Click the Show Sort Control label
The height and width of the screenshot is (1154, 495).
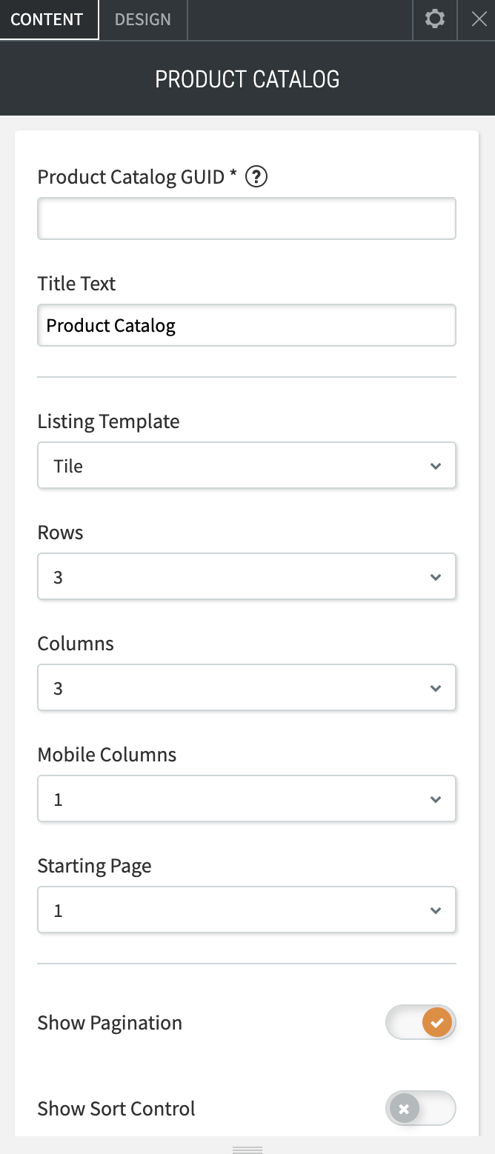coord(116,1109)
